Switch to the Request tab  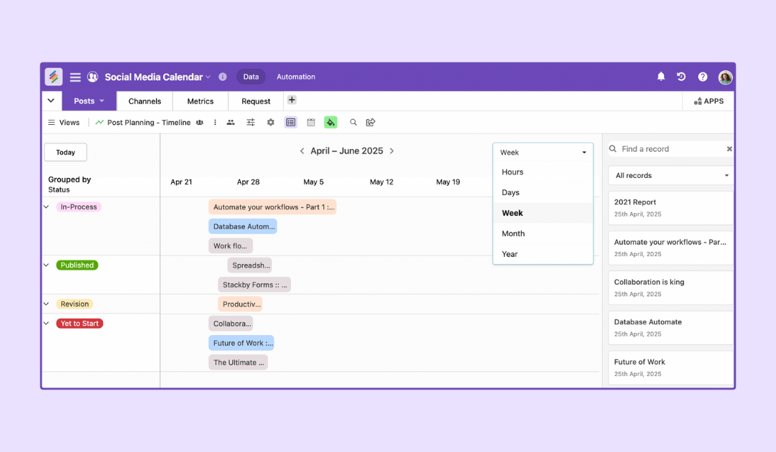point(256,101)
